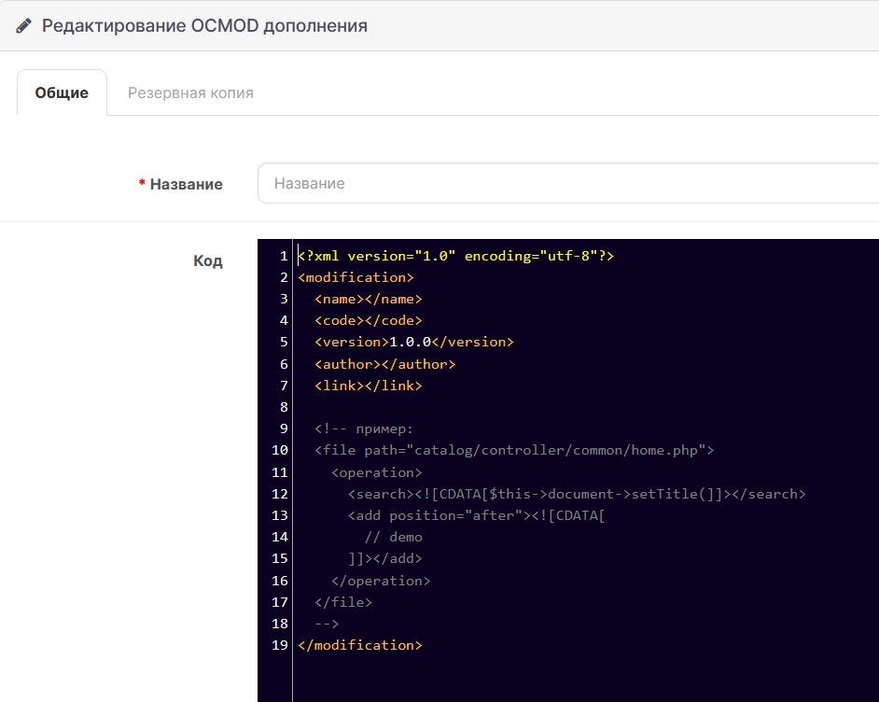This screenshot has width=879, height=702.
Task: Click the pencil icon beside the page heading
Action: point(24,26)
